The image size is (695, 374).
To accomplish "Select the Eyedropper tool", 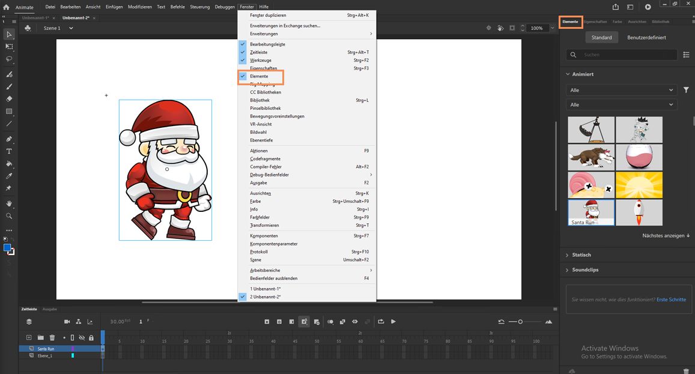I will (x=9, y=176).
